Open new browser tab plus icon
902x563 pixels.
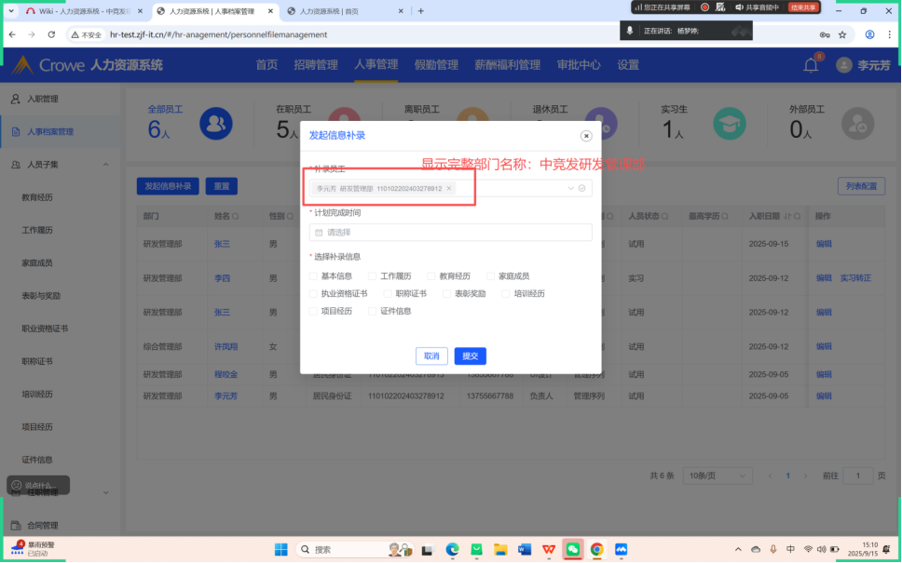point(420,11)
